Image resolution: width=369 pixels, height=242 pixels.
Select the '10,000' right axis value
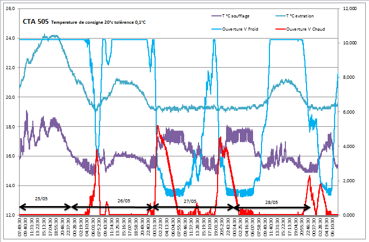(x=350, y=43)
